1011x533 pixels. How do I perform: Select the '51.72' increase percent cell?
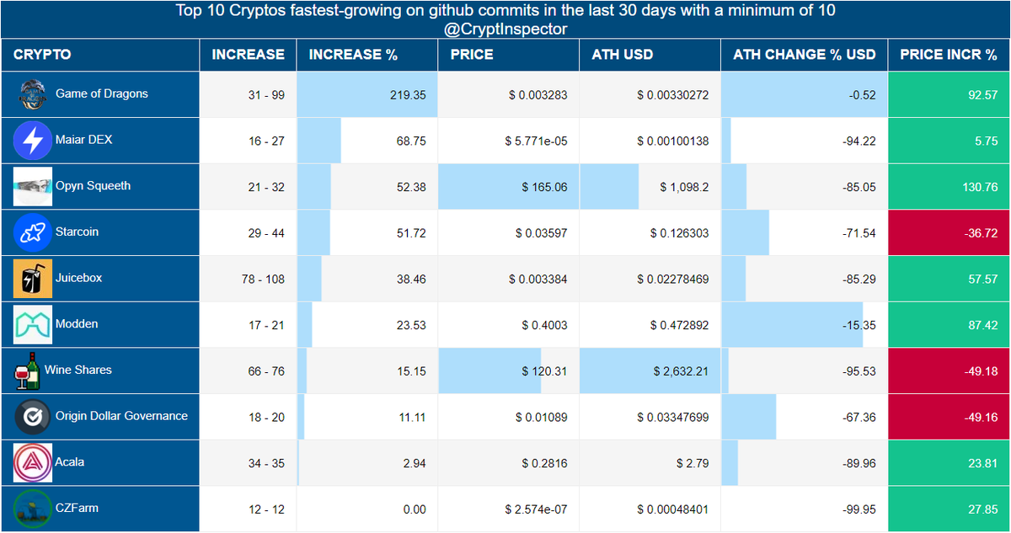click(367, 232)
